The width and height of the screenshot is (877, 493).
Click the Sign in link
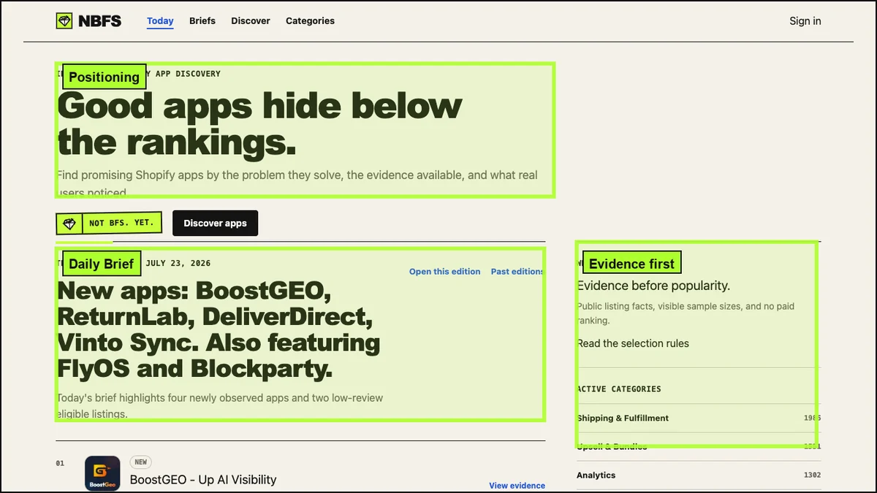pyautogui.click(x=805, y=21)
